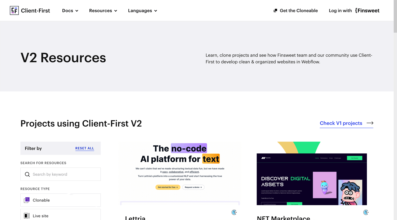
Task: Toggle the Clonable resource type filter
Action: pos(61,200)
